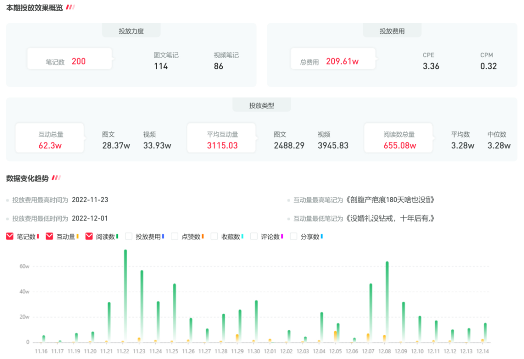Viewport: 524px width, 359px height.
Task: Tick the 分享数 legend checkbox
Action: coord(294,236)
